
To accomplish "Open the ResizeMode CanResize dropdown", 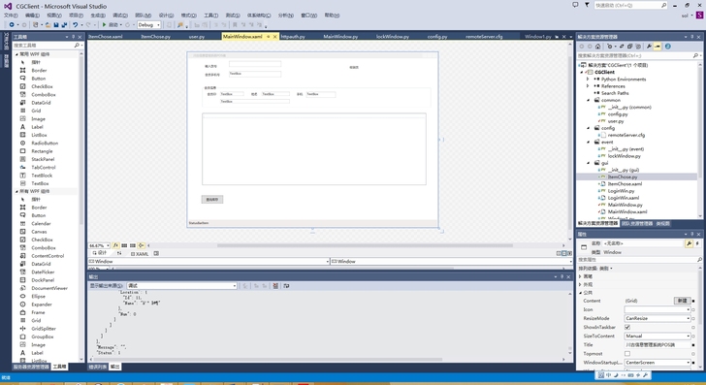I will click(658, 318).
